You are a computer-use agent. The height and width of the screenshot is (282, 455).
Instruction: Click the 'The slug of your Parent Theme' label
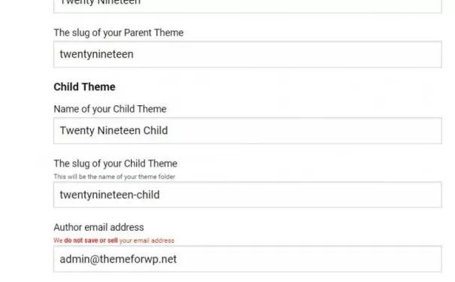(x=118, y=33)
